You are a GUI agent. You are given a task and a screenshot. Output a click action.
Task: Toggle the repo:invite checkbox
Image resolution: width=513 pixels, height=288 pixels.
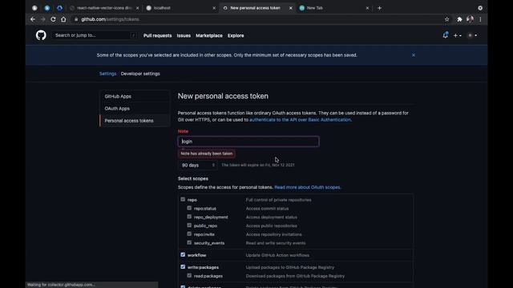click(x=189, y=234)
